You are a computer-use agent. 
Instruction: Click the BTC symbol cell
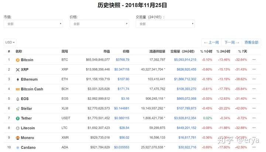[x=65, y=60]
